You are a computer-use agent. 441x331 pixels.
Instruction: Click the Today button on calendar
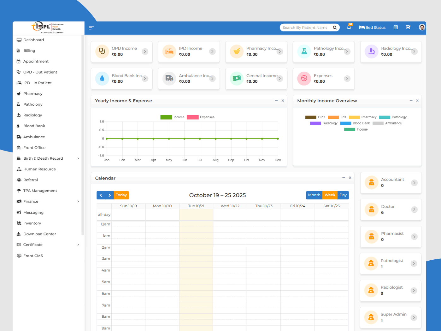121,195
